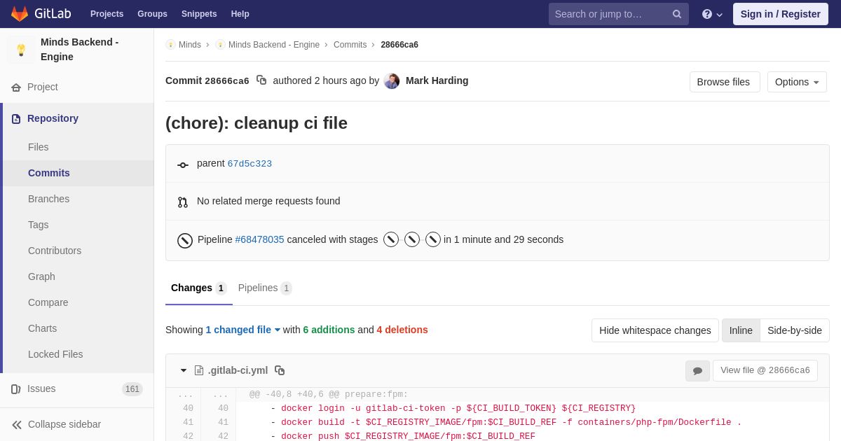This screenshot has height=441, width=841.
Task: Copy the .gitlab-ci.yml file path
Action: point(280,370)
